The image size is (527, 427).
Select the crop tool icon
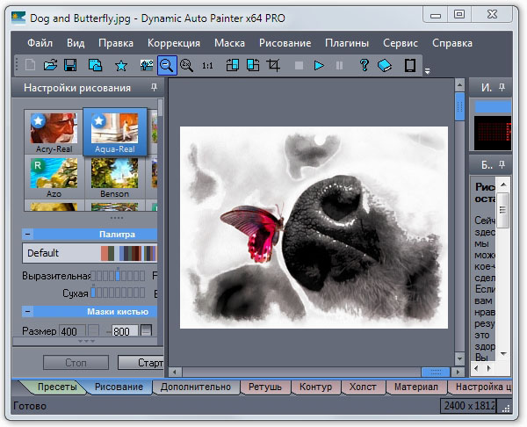coord(273,65)
